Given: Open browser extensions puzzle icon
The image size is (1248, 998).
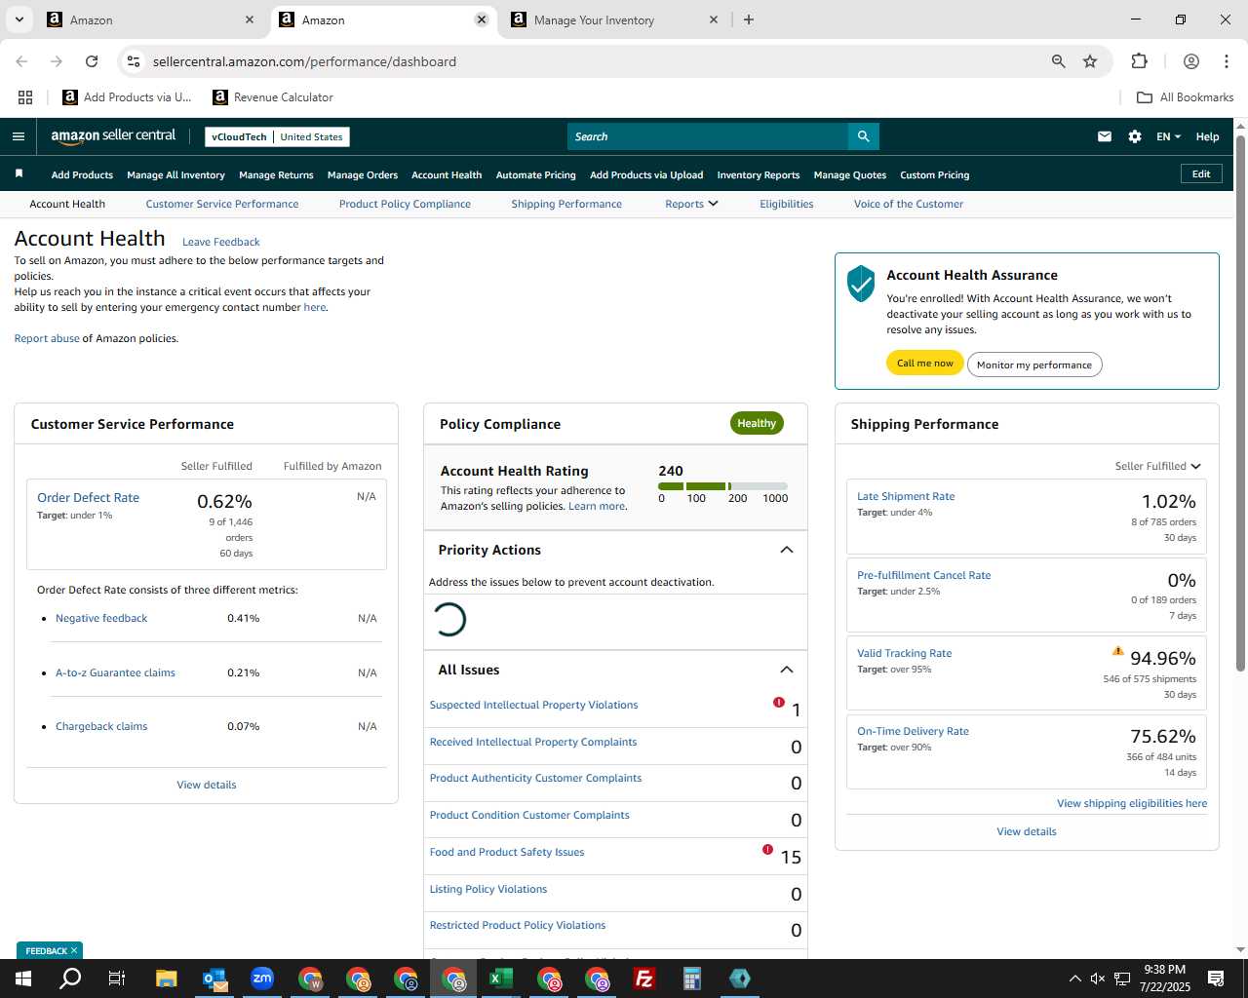Looking at the screenshot, I should (x=1139, y=61).
